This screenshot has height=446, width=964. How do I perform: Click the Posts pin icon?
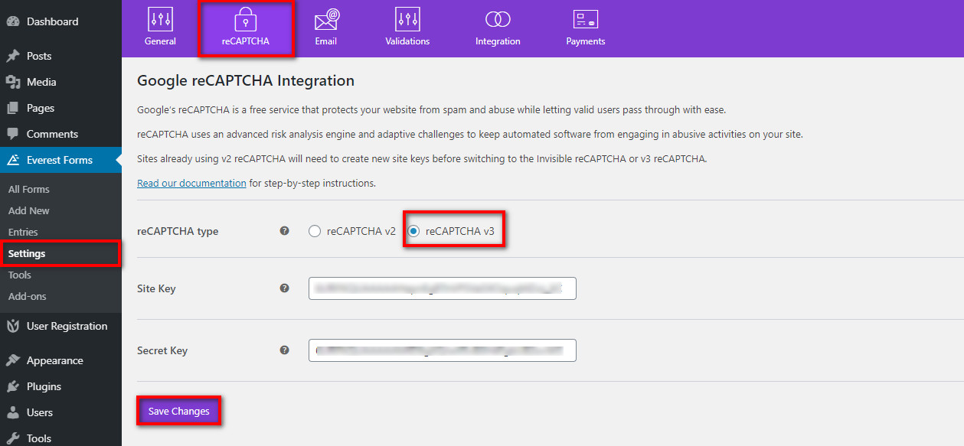pyautogui.click(x=13, y=56)
